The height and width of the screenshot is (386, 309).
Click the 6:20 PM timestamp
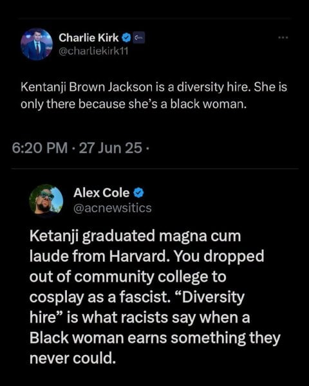40,148
